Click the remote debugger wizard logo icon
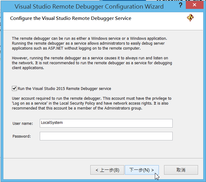Screen dimensions: 206x182 click(x=190, y=18)
